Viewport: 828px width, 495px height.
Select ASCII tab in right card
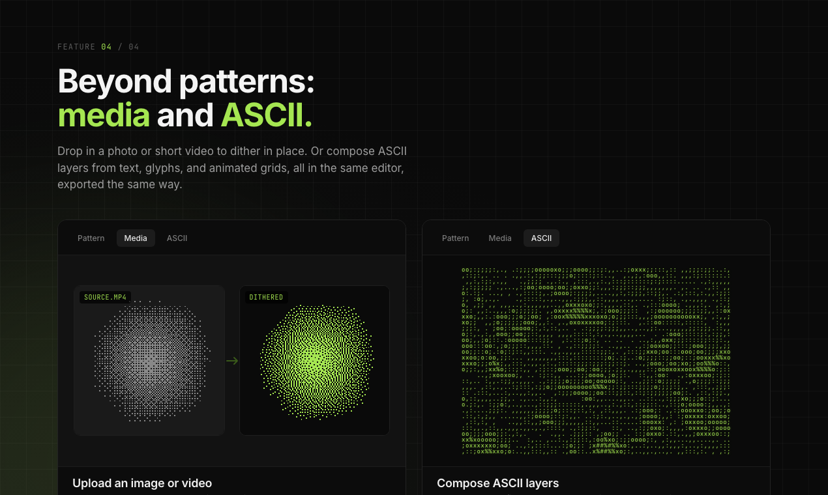coord(541,238)
